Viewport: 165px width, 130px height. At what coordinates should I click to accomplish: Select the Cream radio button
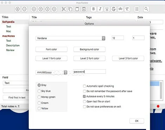point(39,103)
